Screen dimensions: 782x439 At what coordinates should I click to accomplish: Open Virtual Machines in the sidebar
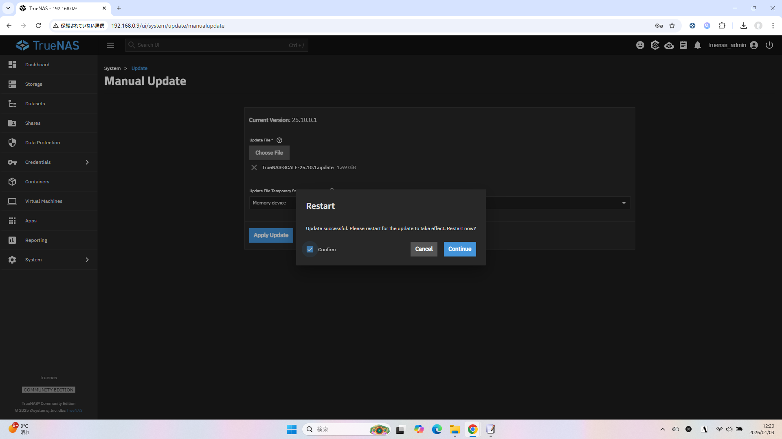pyautogui.click(x=44, y=201)
